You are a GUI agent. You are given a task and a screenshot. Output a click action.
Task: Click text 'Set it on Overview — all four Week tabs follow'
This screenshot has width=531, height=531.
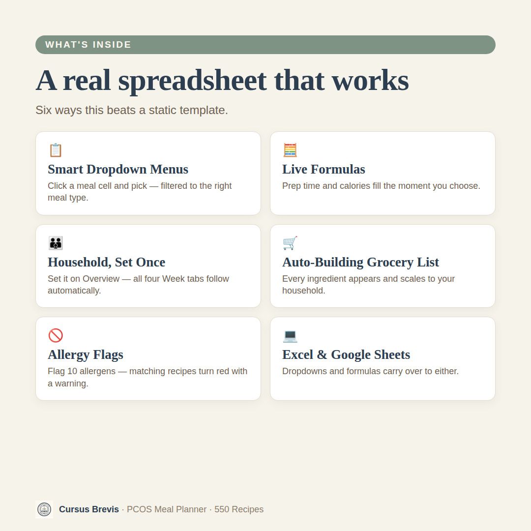139,279
